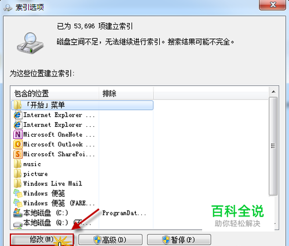This screenshot has height=246, width=289.
Task: Select the 「开始」菜单 folder icon
Action: [x=17, y=105]
